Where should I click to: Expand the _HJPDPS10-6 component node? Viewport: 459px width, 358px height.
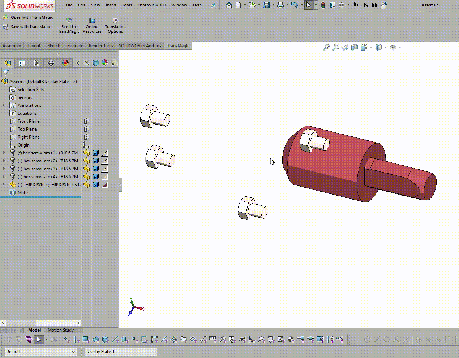click(x=4, y=185)
